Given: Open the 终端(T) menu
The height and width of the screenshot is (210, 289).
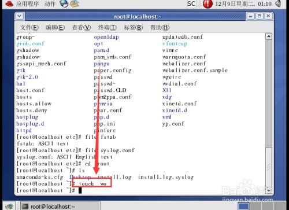Looking at the screenshot, I should tap(108, 27).
